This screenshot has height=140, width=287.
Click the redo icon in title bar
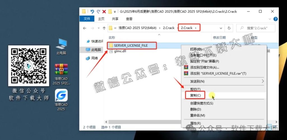tap(98, 12)
